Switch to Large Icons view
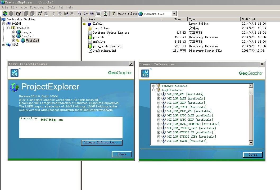This screenshot has height=190, width=280. 79,13
